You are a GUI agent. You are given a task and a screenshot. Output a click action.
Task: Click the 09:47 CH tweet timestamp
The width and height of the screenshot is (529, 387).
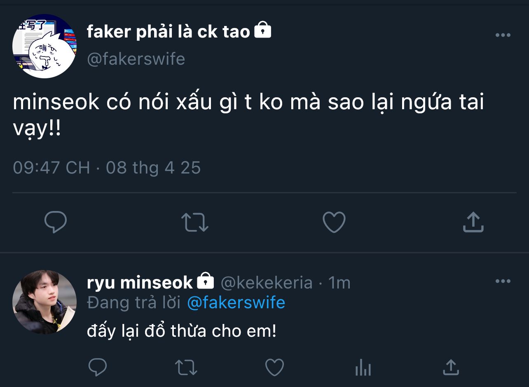(51, 168)
